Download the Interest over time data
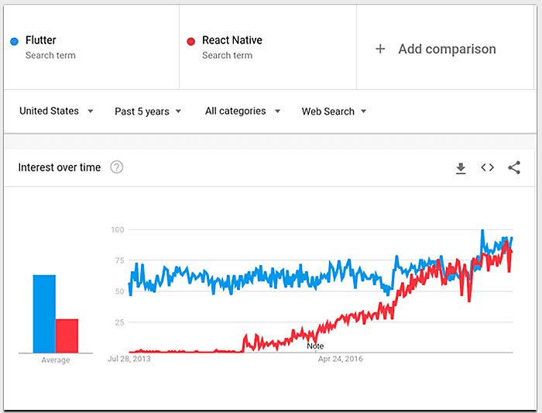542x413 pixels. [x=461, y=168]
